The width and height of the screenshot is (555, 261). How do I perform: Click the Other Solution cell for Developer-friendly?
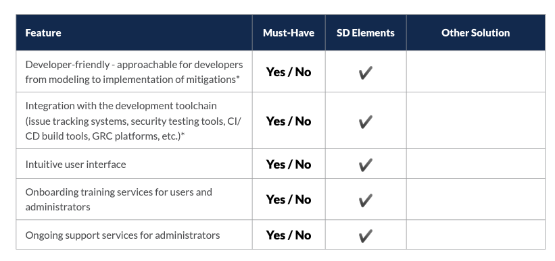coord(476,71)
